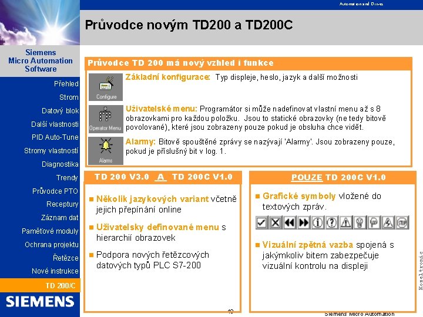Click the information circle symbol
Viewport: 423px width, 317px height.
coord(317,222)
